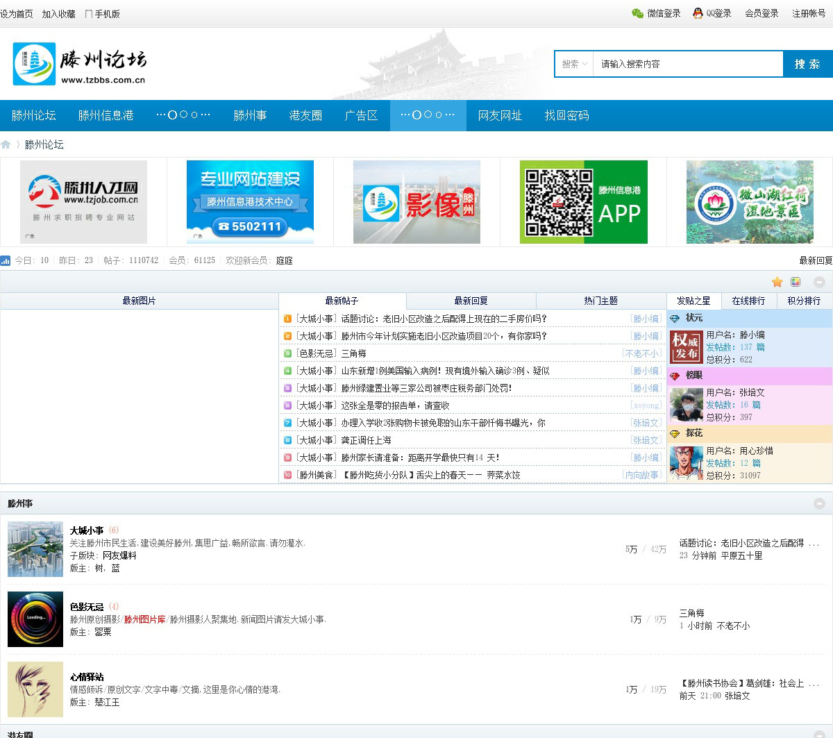Click the QQ penguin login icon

(698, 13)
